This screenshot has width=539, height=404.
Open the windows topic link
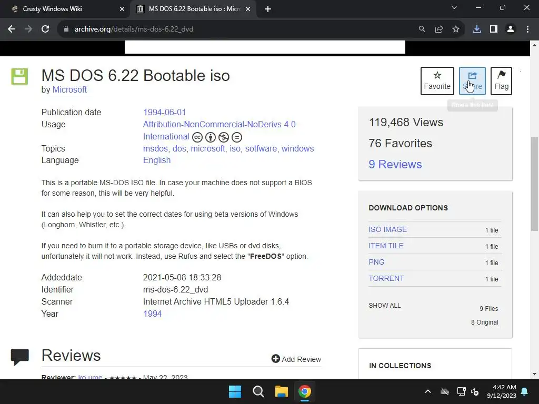click(x=298, y=149)
